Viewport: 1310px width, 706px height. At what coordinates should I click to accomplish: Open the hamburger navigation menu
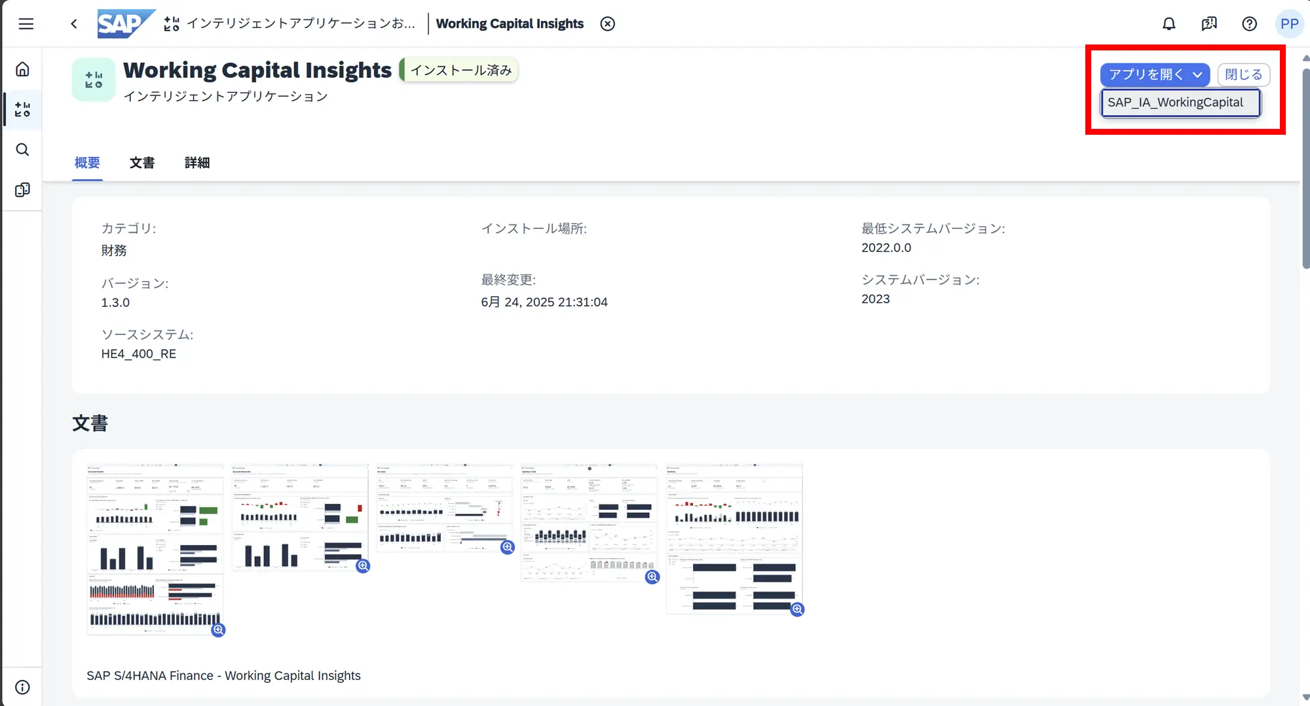pyautogui.click(x=26, y=24)
